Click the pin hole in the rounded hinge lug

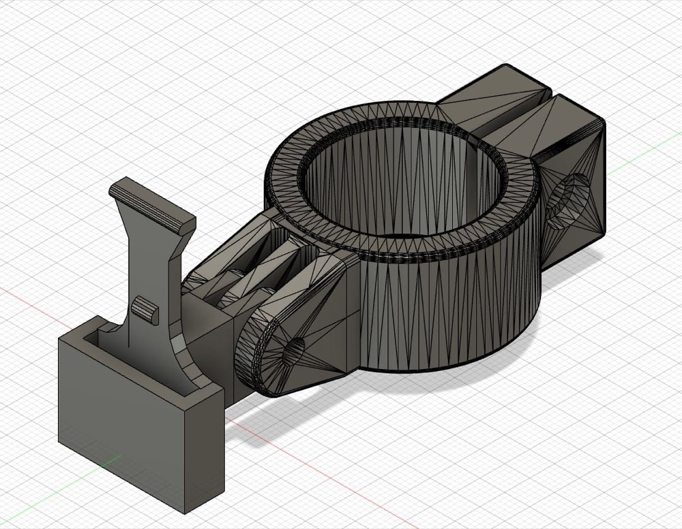pos(293,351)
